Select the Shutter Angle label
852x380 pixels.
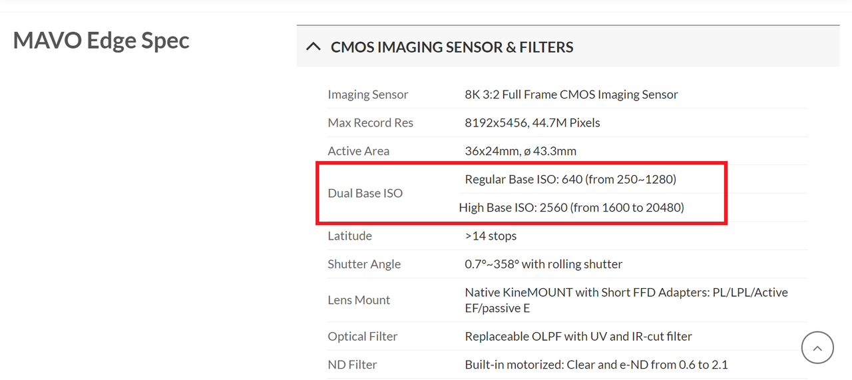point(364,264)
